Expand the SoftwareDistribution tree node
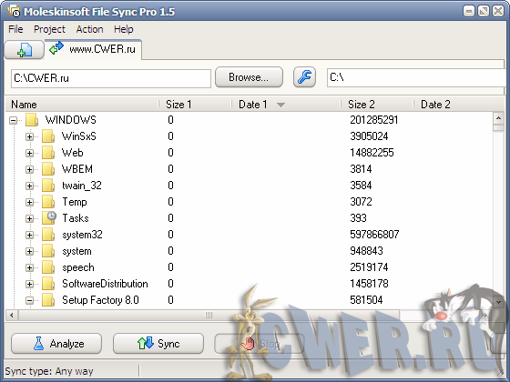Viewport: 510px width, 382px height. coord(29,284)
